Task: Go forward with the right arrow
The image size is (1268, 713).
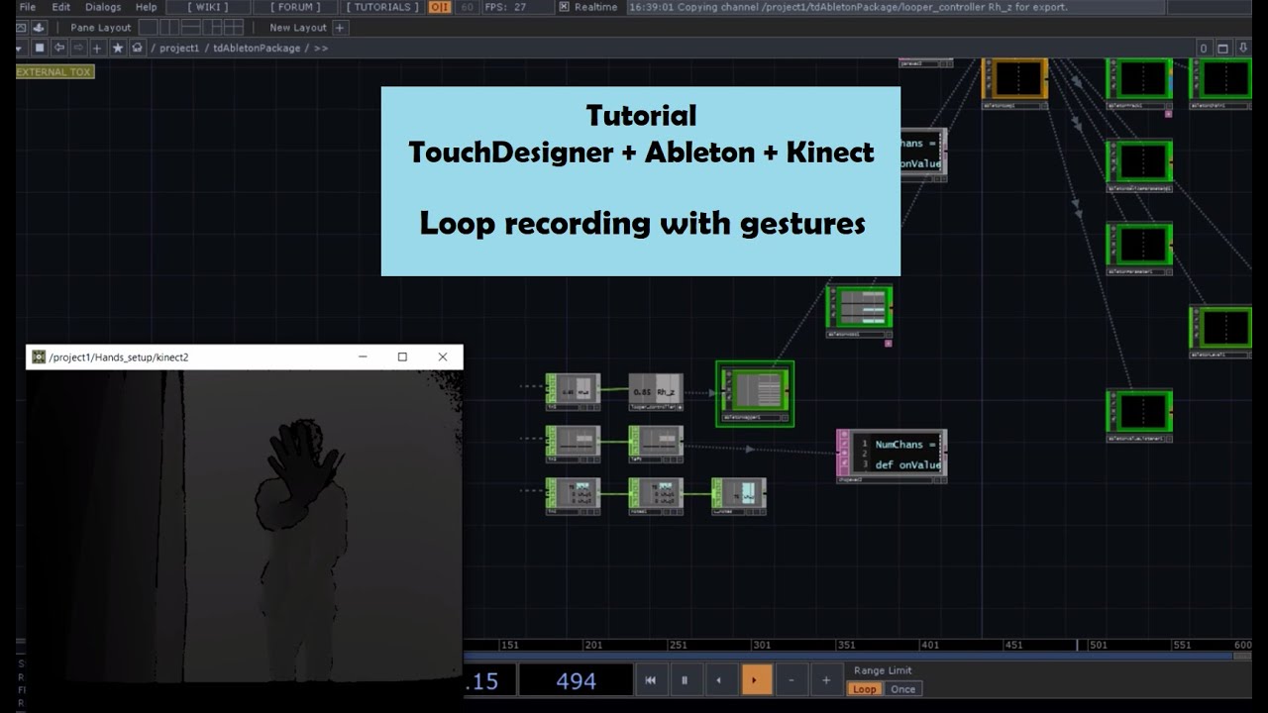Action: tap(78, 48)
